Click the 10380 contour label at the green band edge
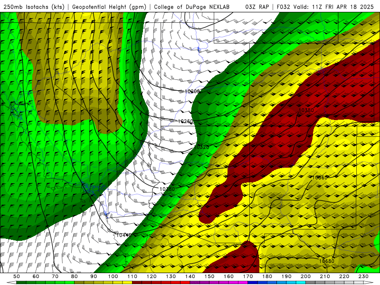The width and height of the screenshot is (380, 285). [x=167, y=189]
